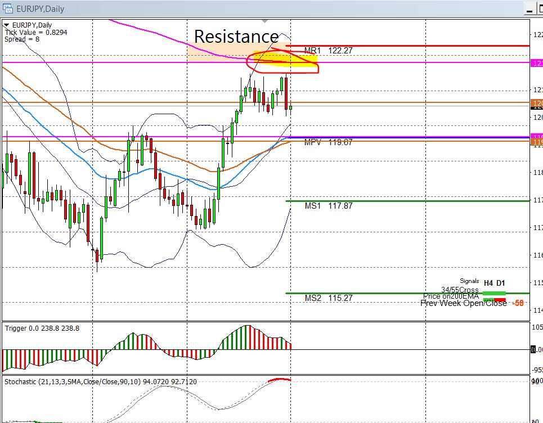
Task: Select the MPV 119.67 pivot label
Action: pos(328,142)
